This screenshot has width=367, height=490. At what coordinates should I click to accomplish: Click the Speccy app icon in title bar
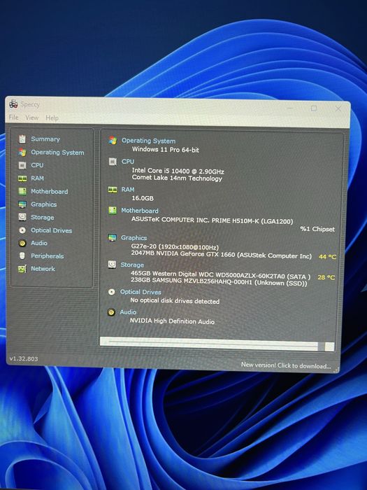coord(13,104)
